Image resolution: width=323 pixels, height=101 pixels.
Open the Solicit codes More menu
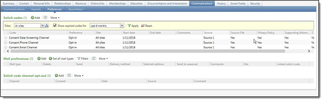tap(55, 18)
